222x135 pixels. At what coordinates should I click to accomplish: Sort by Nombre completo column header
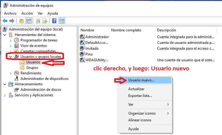132,30
